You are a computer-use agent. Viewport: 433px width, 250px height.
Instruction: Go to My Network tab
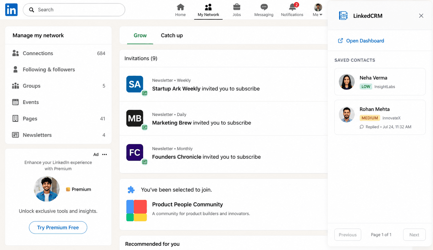(x=208, y=10)
